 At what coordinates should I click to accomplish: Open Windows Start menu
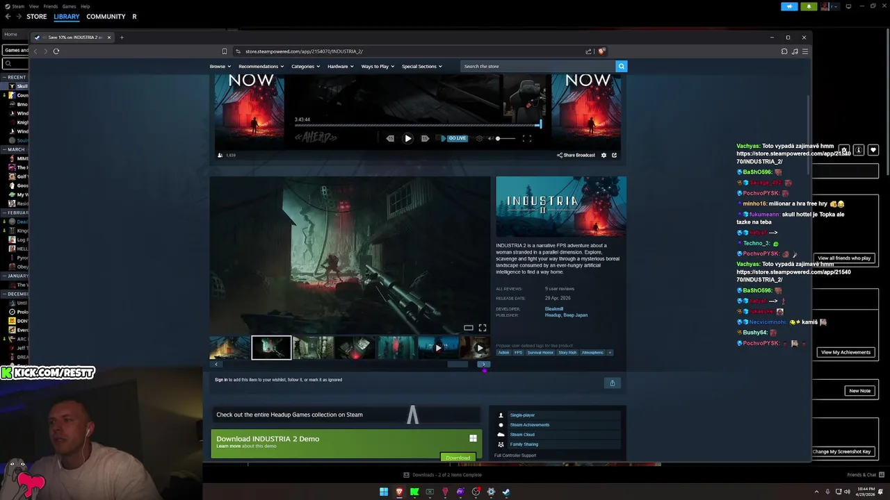point(384,492)
